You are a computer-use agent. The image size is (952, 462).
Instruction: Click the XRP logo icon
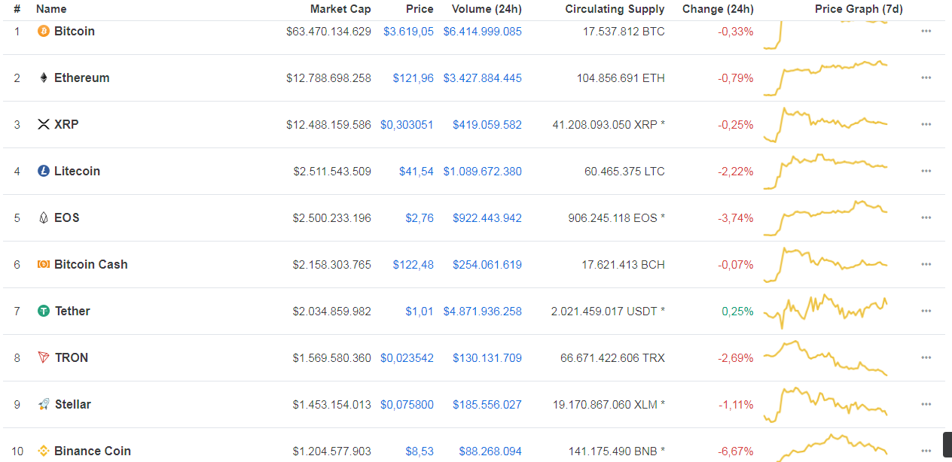(x=44, y=124)
